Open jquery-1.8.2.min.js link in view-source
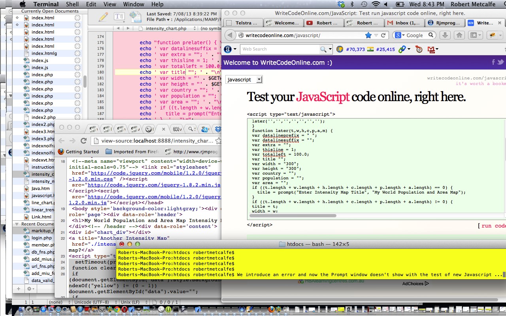This screenshot has height=316, width=506. (154, 185)
